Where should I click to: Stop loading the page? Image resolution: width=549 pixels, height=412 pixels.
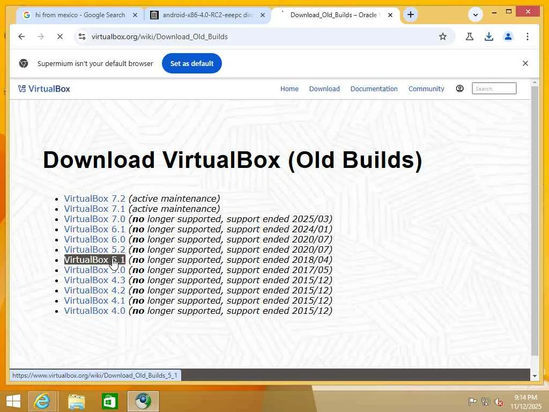[60, 36]
